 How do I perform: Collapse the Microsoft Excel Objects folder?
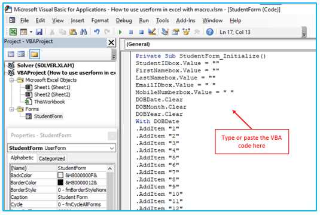pyautogui.click(x=11, y=80)
